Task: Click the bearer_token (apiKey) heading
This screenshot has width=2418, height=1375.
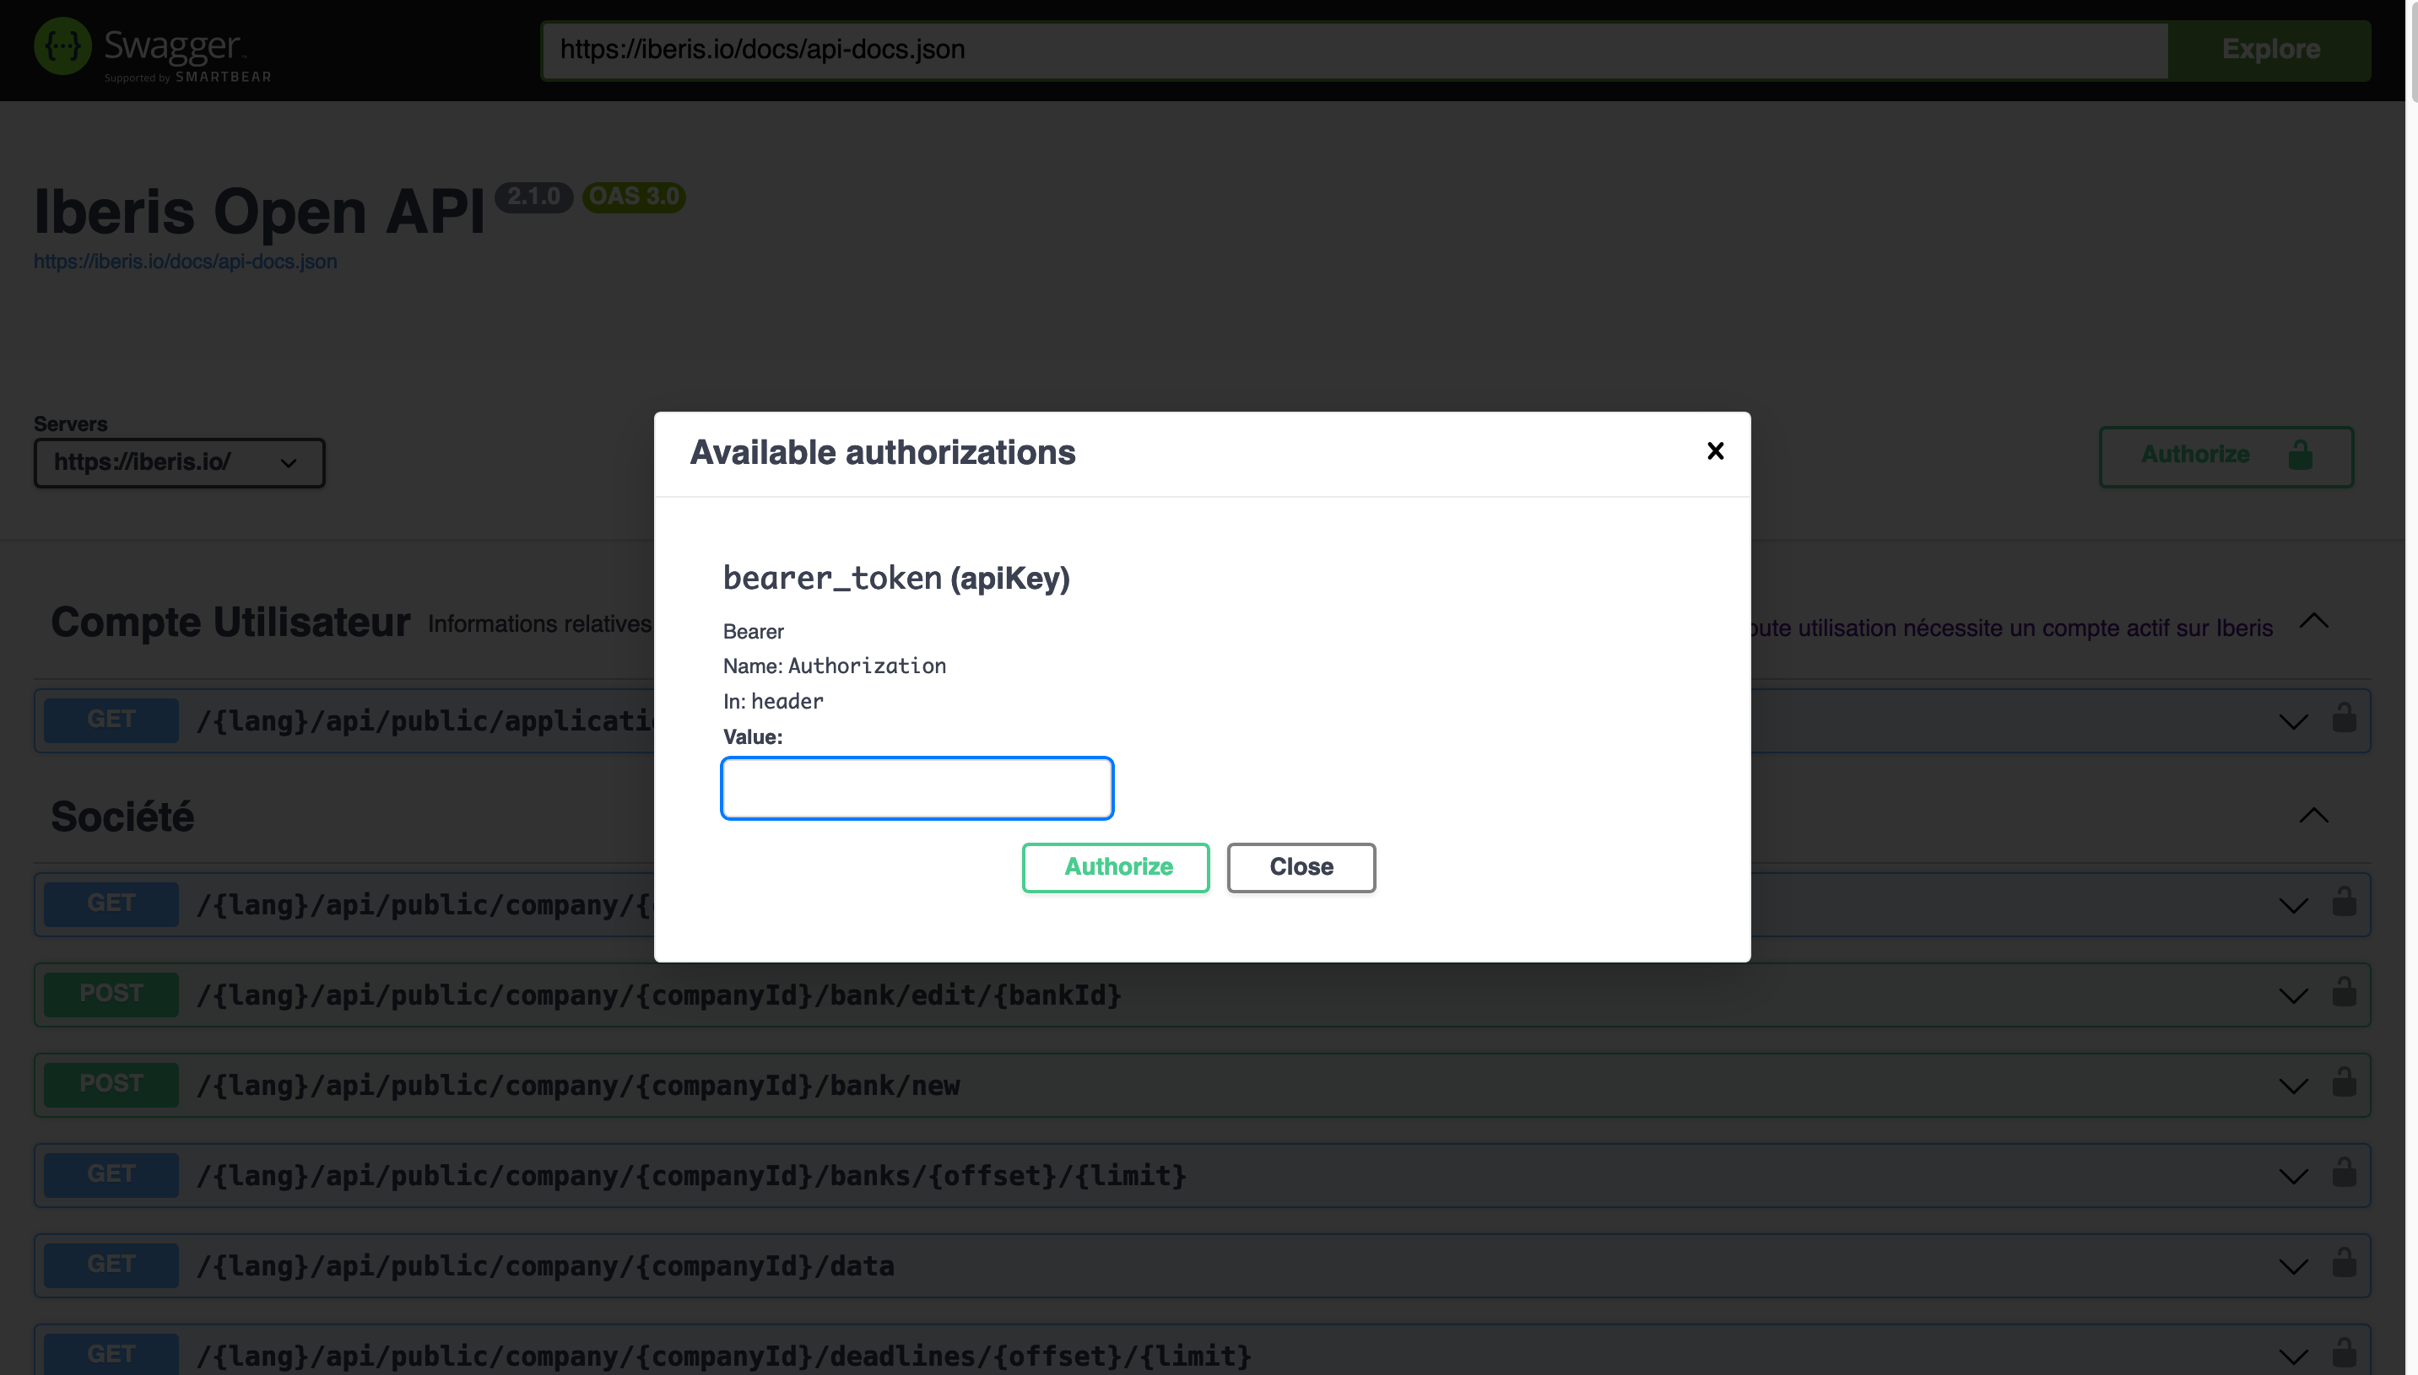Action: 896,578
